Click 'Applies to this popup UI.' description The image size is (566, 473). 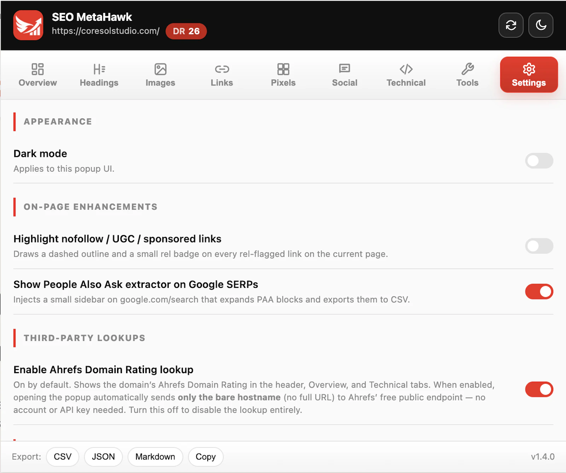coord(64,169)
